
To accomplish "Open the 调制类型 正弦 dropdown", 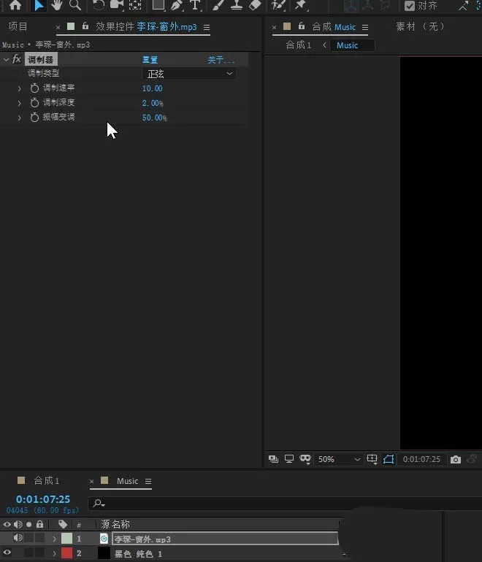I will click(x=189, y=74).
